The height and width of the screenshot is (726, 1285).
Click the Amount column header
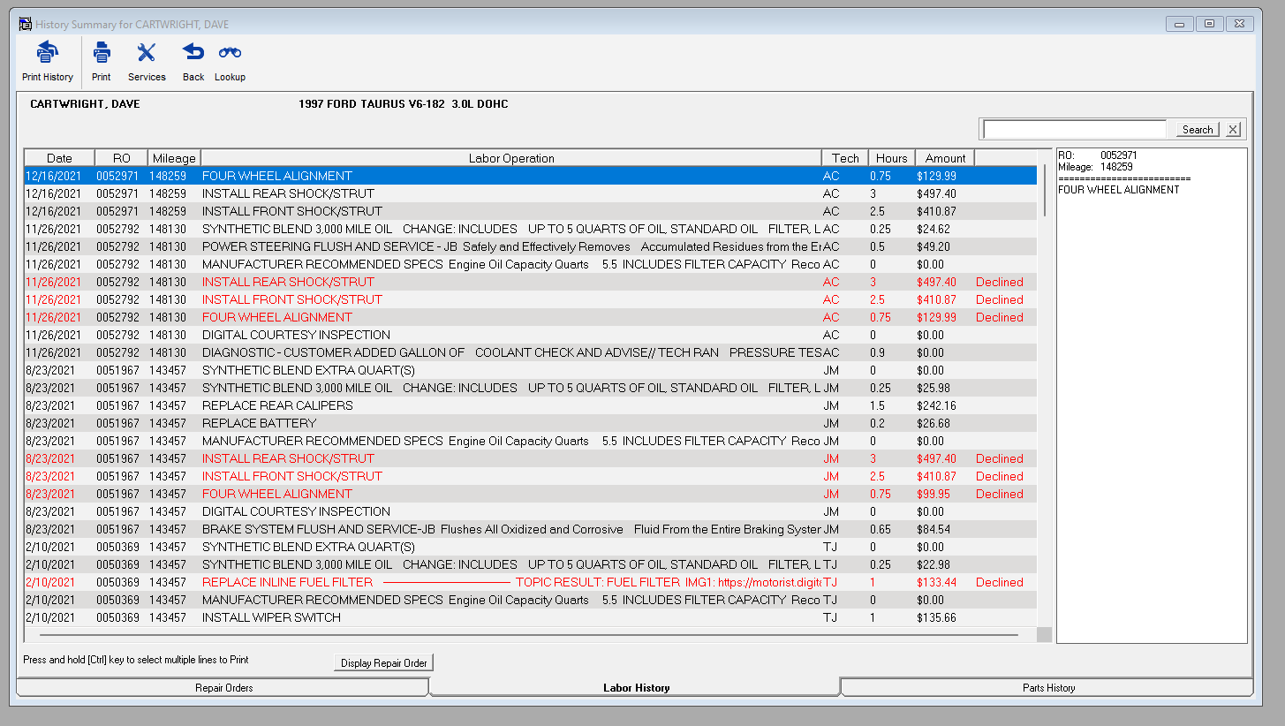[945, 158]
